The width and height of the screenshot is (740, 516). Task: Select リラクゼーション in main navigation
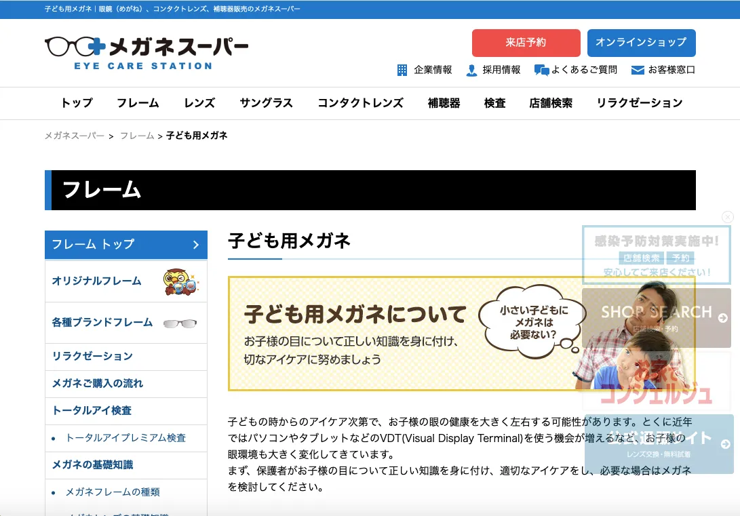[x=640, y=103]
